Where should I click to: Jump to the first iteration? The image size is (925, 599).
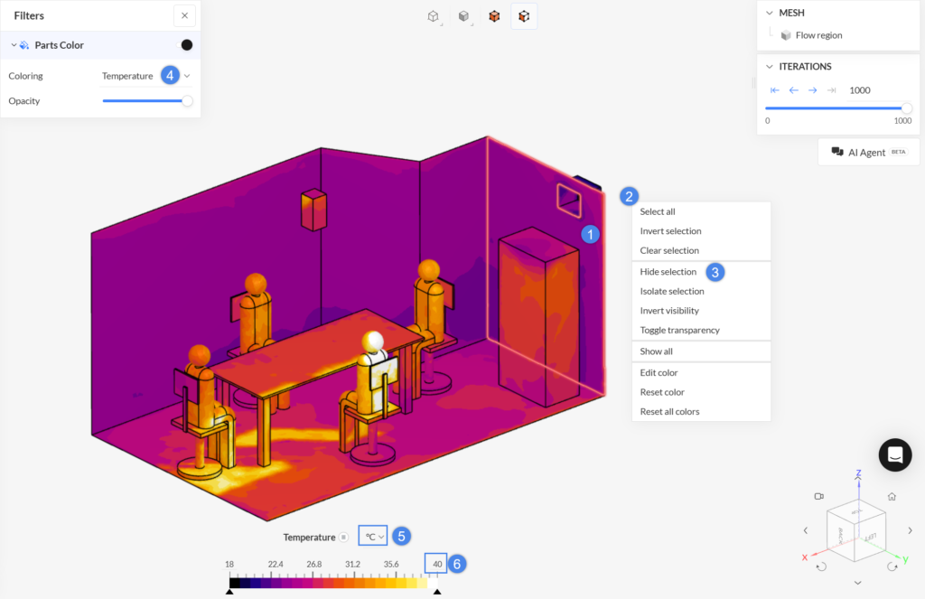pos(774,90)
